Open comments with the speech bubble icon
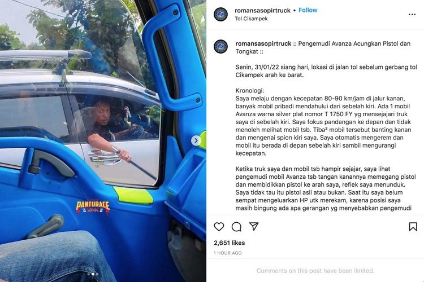The height and width of the screenshot is (282, 424). point(237,227)
